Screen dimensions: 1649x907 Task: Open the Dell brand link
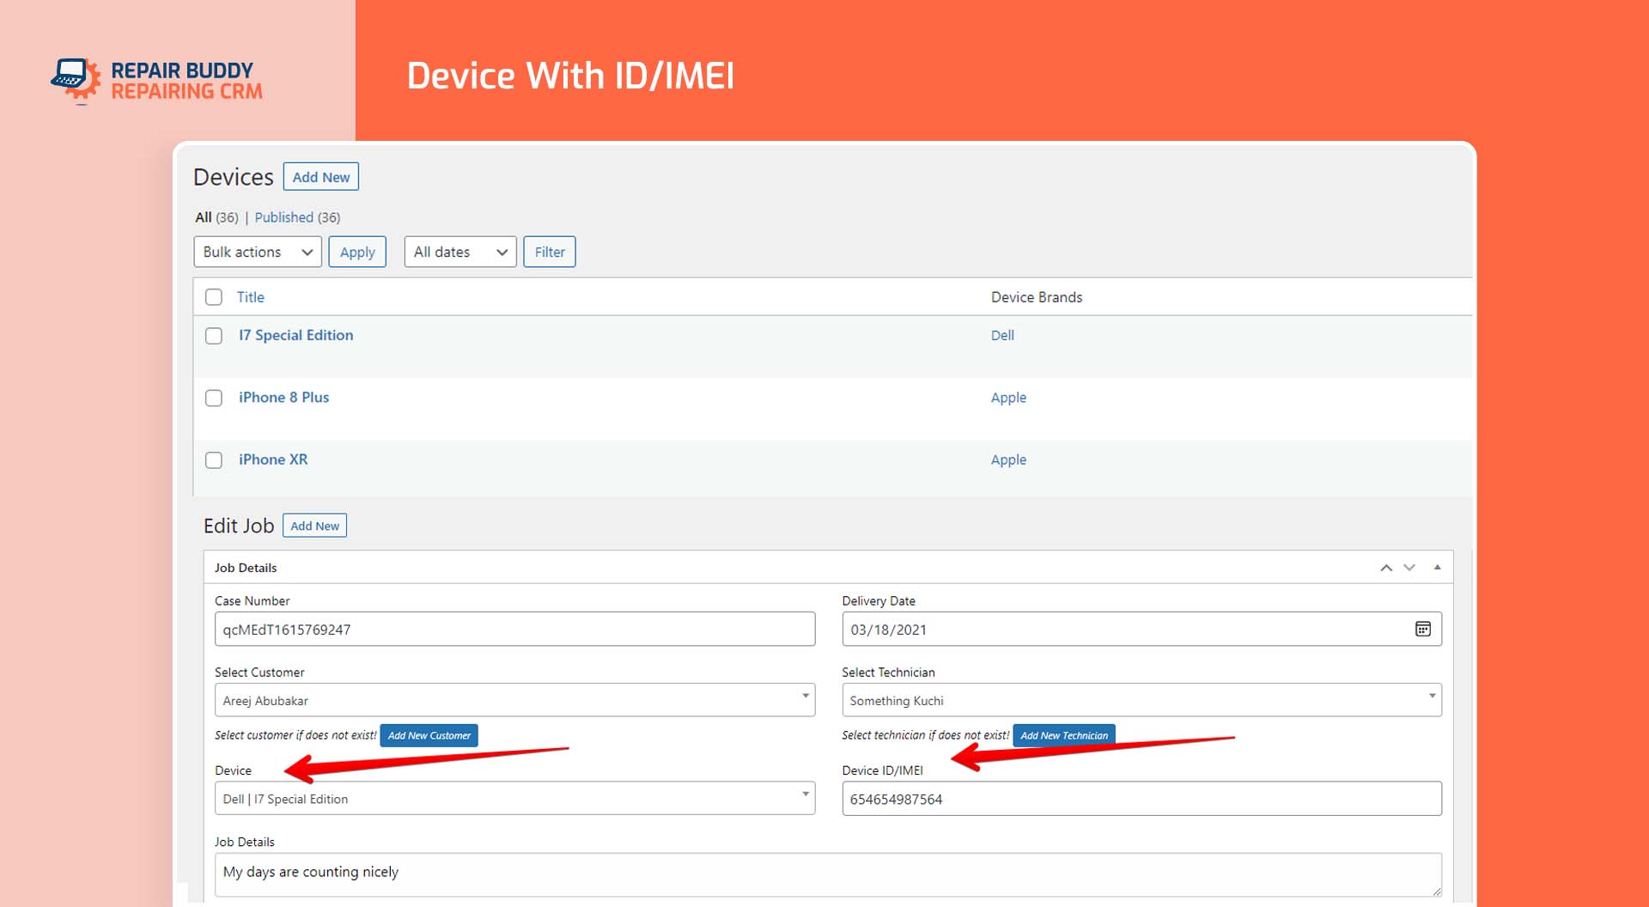[1002, 335]
